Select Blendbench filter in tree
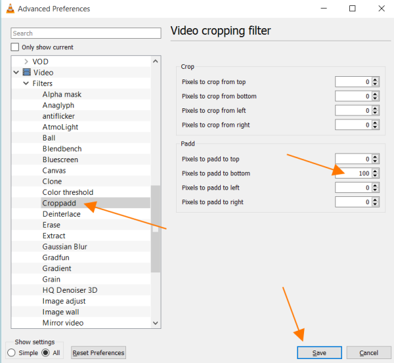 [62, 149]
